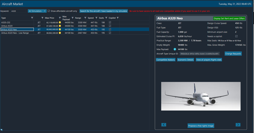This screenshot has height=133, width=254.
Task: Sort by the Max Price column header
Action: coord(49,18)
